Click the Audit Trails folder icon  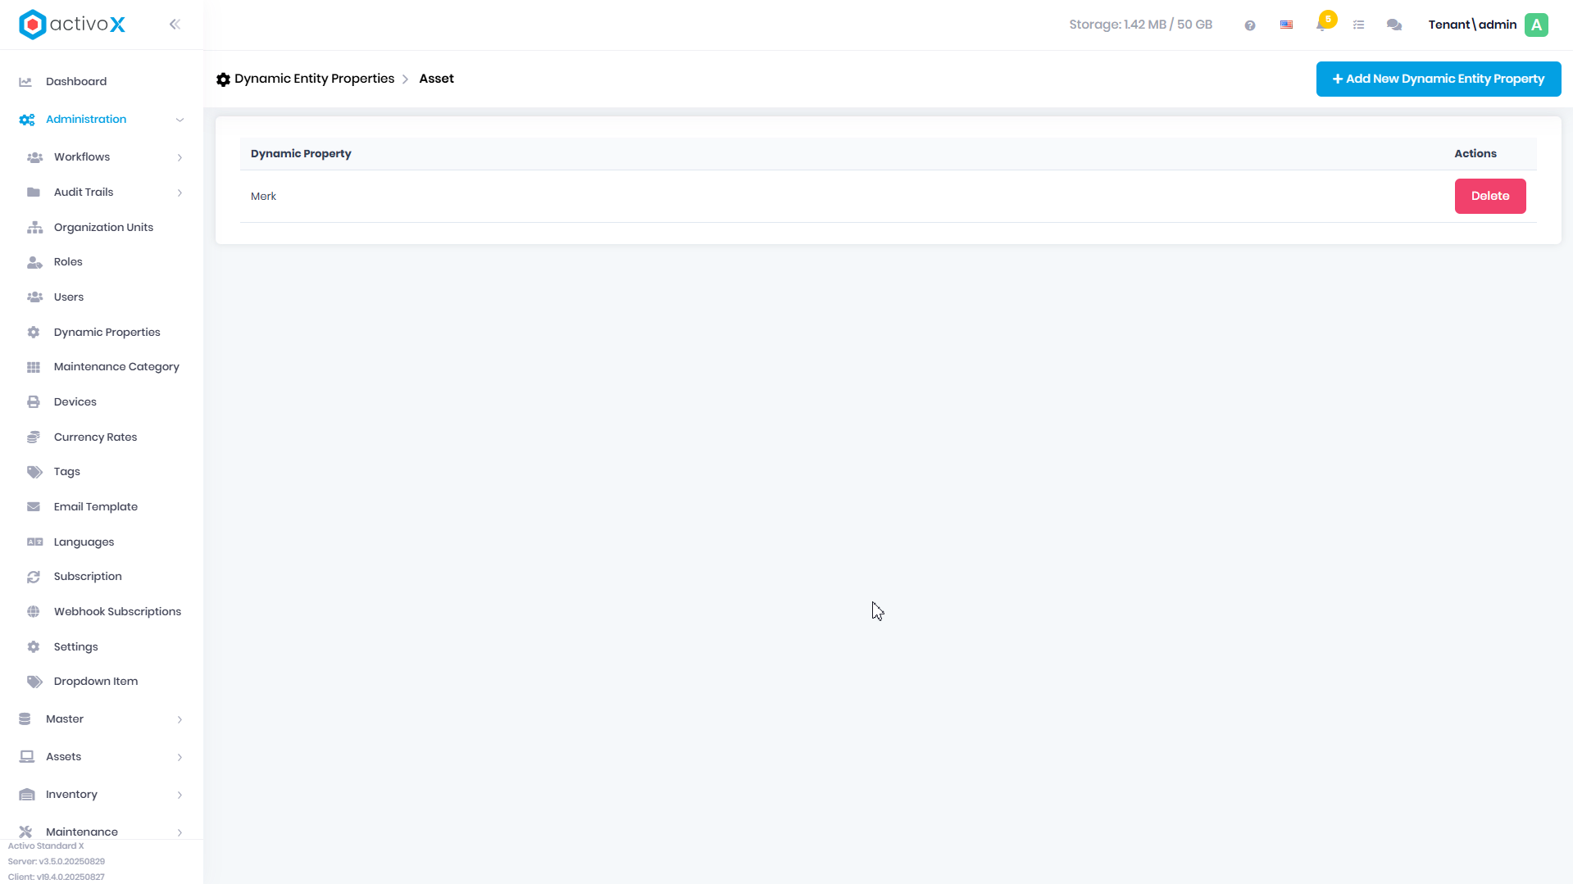coord(34,193)
